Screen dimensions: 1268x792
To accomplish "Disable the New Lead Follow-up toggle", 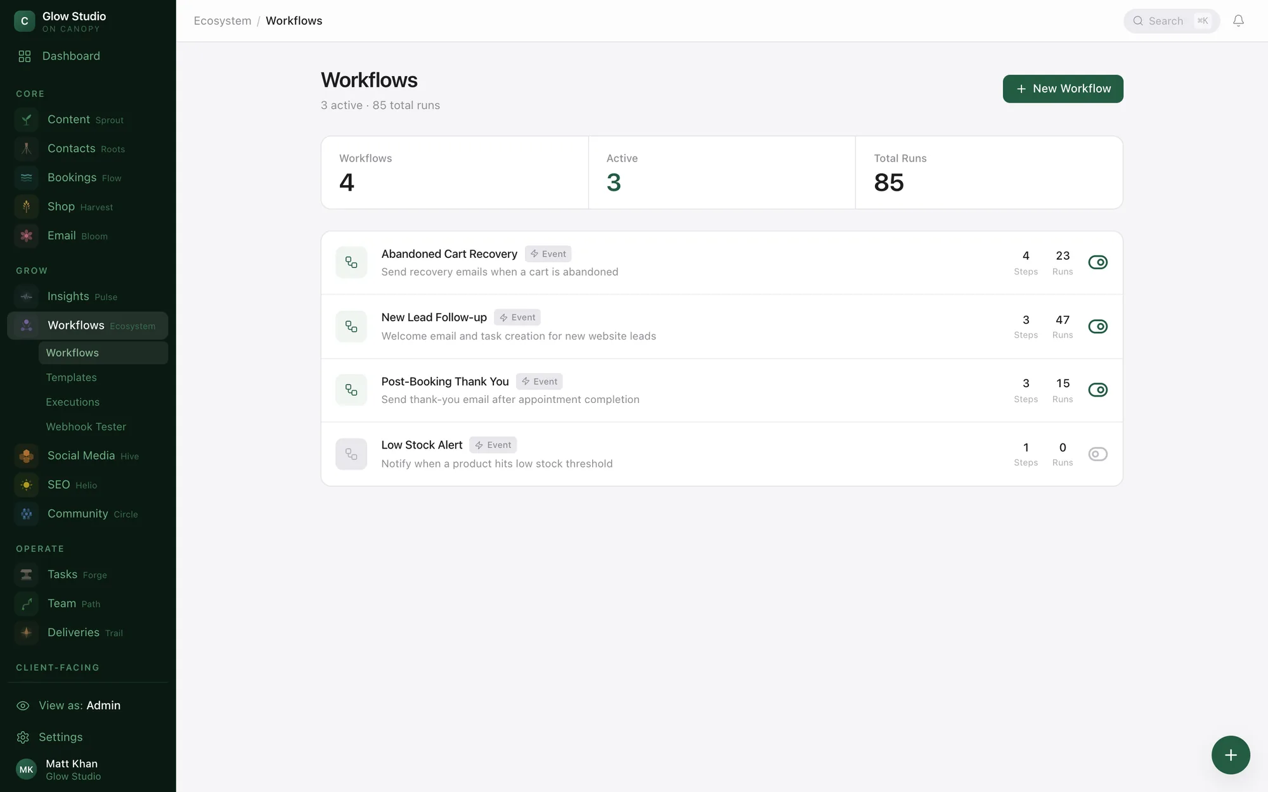I will click(x=1098, y=326).
